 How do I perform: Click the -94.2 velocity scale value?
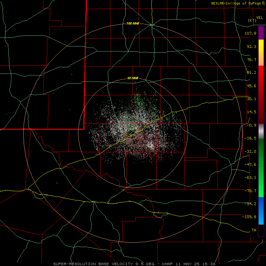(x=250, y=204)
